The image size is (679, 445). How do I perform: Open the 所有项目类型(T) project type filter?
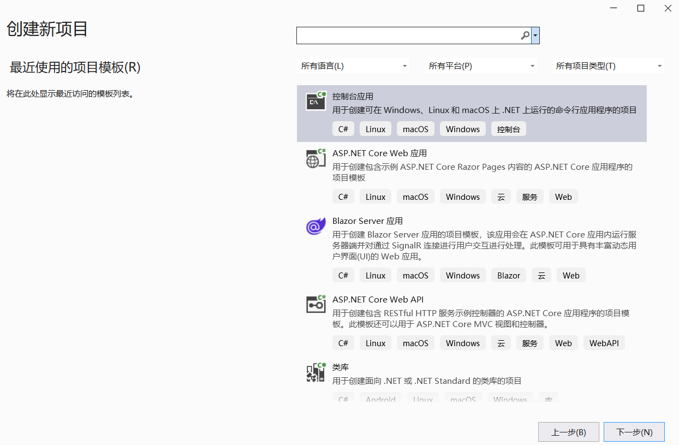[x=609, y=66]
